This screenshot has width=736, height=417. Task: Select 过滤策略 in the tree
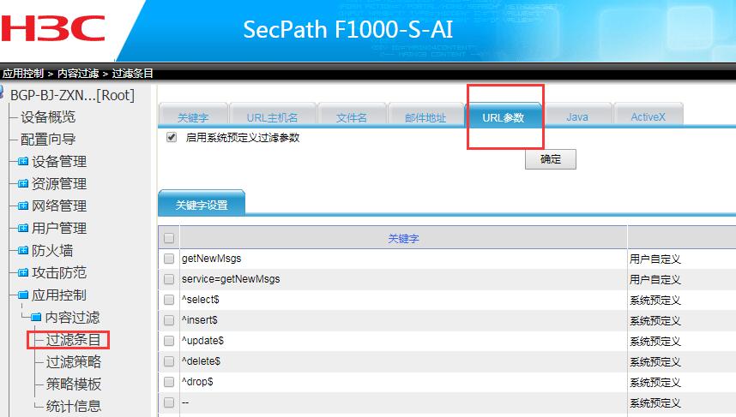73,361
